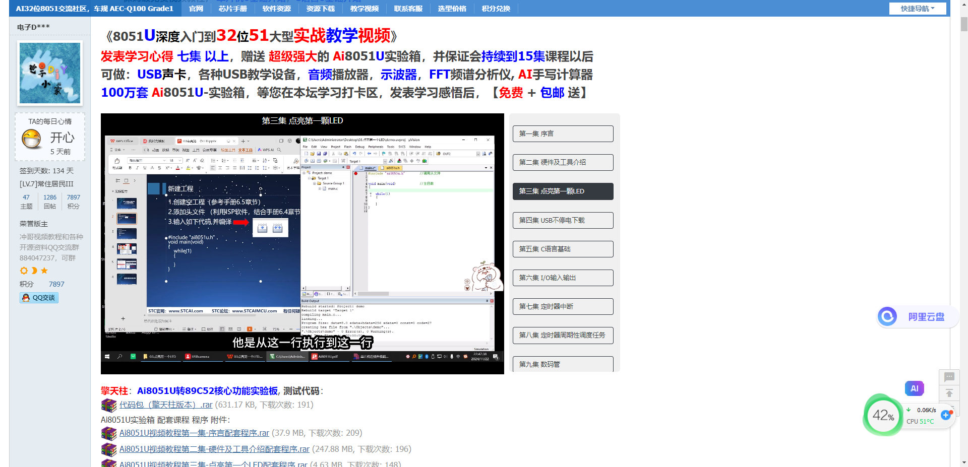Click the rar icon beside 第二集 attachment

(109, 449)
